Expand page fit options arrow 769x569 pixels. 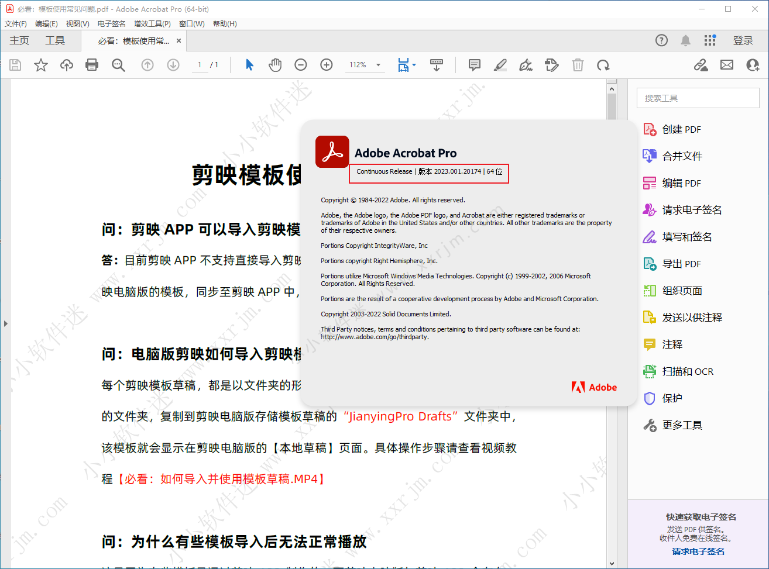[414, 64]
